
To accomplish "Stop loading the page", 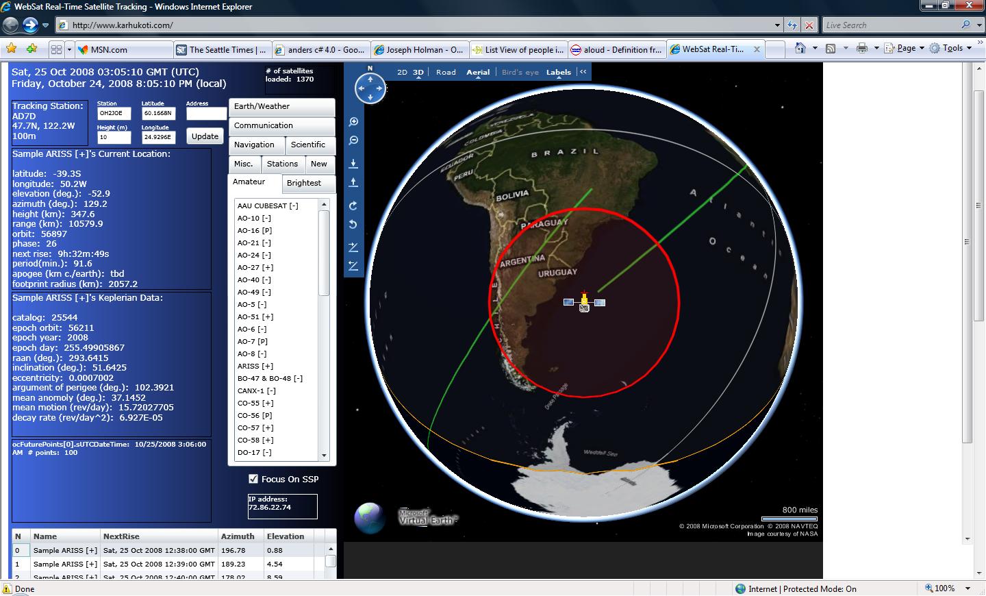I will [809, 25].
